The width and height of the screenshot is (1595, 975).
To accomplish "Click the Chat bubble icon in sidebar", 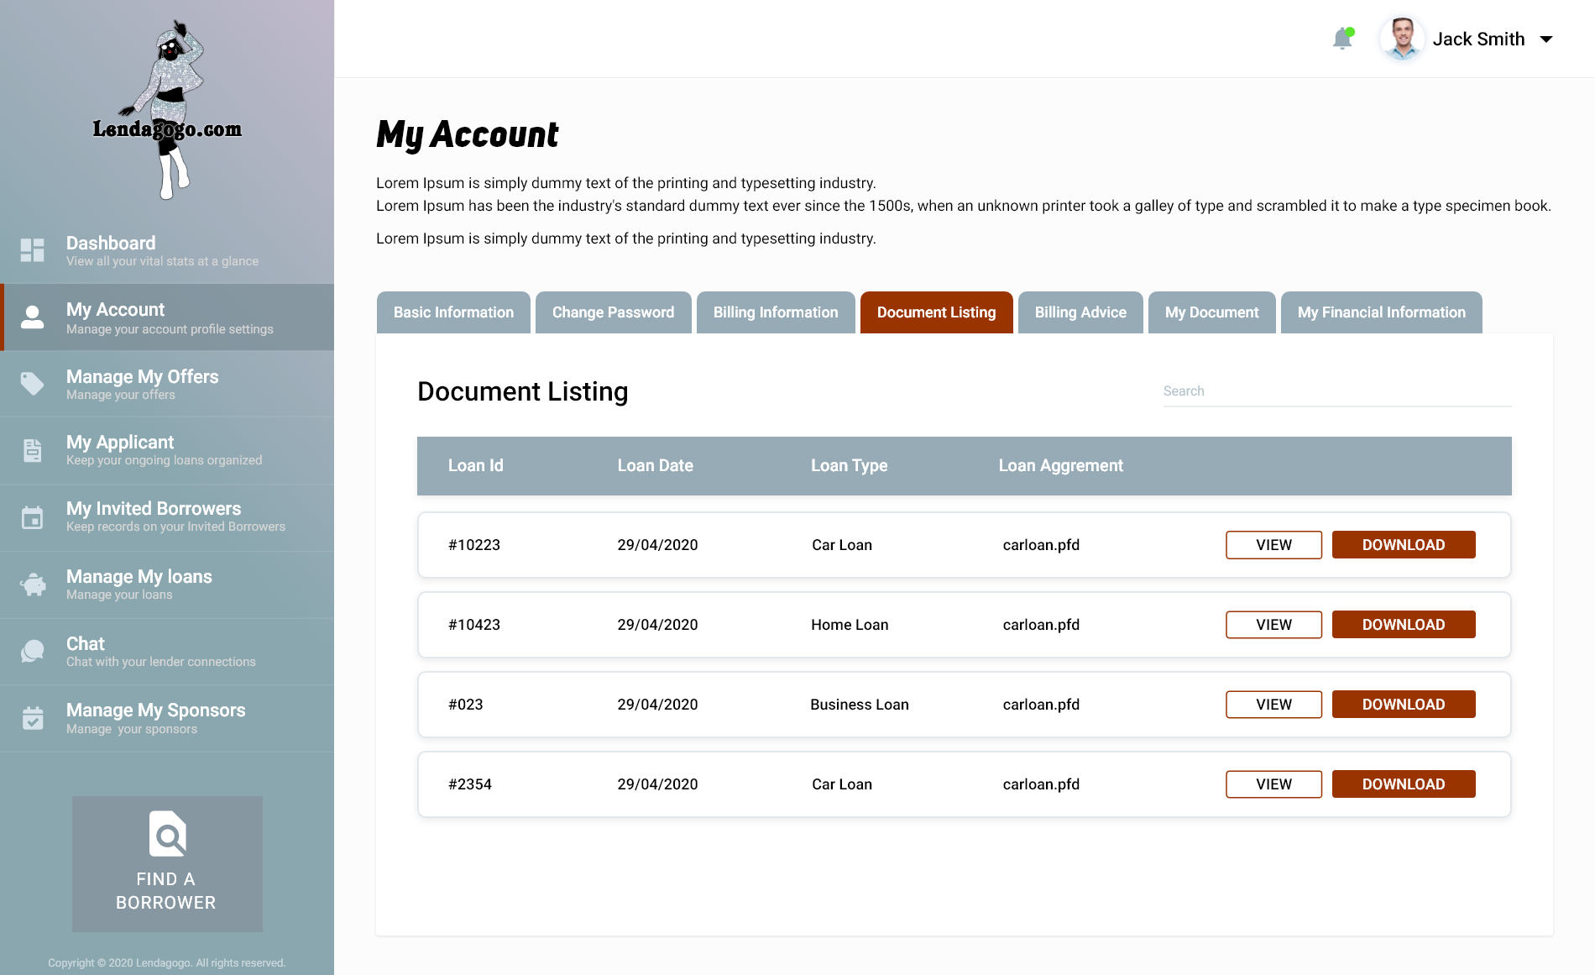I will 33,651.
